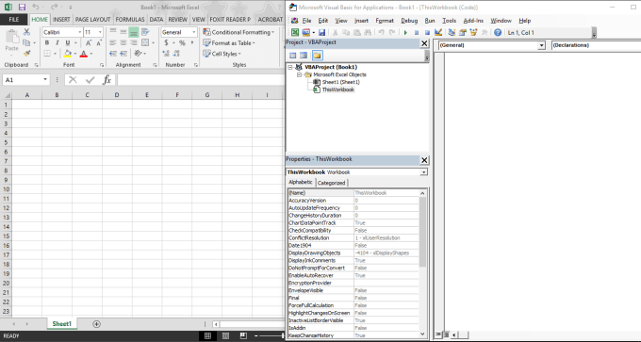This screenshot has height=342, width=641.
Task: Open the font size 11 dropdown
Action: 100,32
